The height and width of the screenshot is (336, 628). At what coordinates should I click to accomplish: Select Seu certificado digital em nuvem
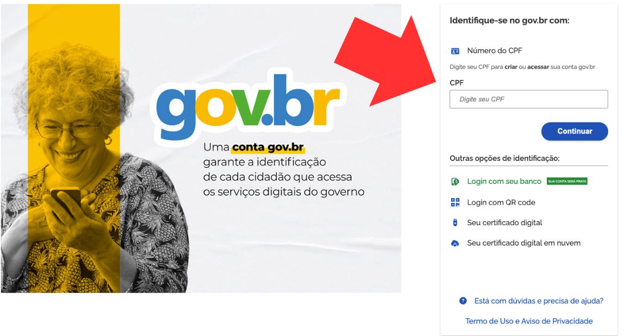click(523, 243)
